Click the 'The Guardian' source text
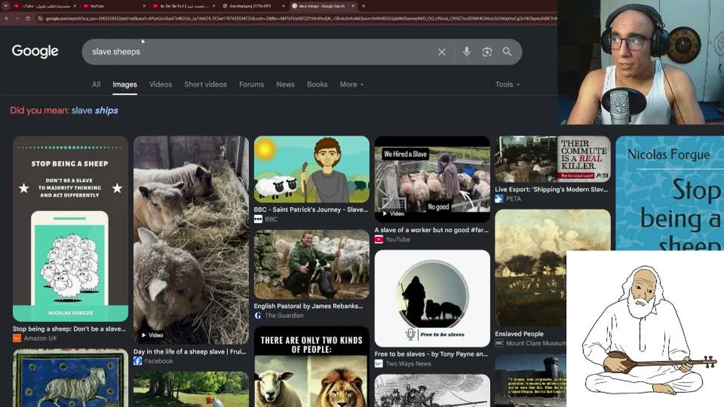724x407 pixels. pyautogui.click(x=284, y=315)
